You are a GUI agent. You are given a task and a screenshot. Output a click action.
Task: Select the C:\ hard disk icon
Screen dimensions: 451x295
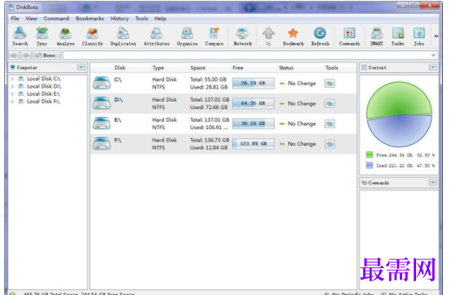point(102,83)
